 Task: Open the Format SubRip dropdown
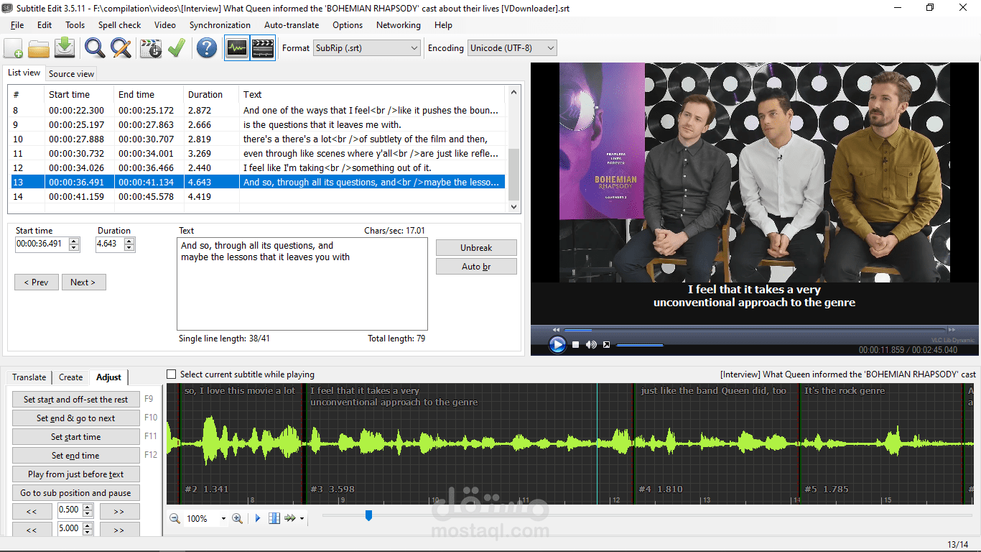pos(367,48)
